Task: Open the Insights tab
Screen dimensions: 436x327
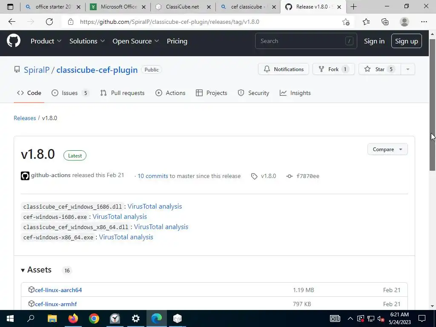Action: coord(295,93)
